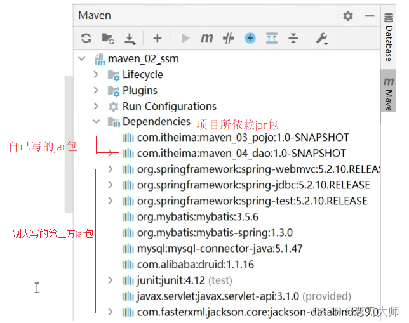Select com.itheima:maven_03_pojo:1.0-SNAPSHOT
This screenshot has height=323, width=409.
(243, 137)
